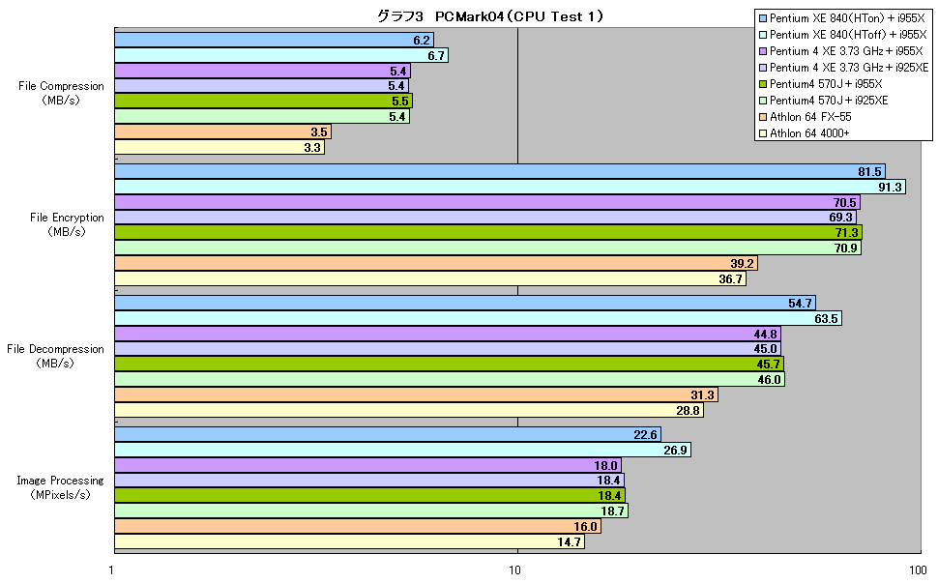
Task: Select legend text 'Pentium 4 XE 3.73 GHz + i955X'
Action: (846, 51)
